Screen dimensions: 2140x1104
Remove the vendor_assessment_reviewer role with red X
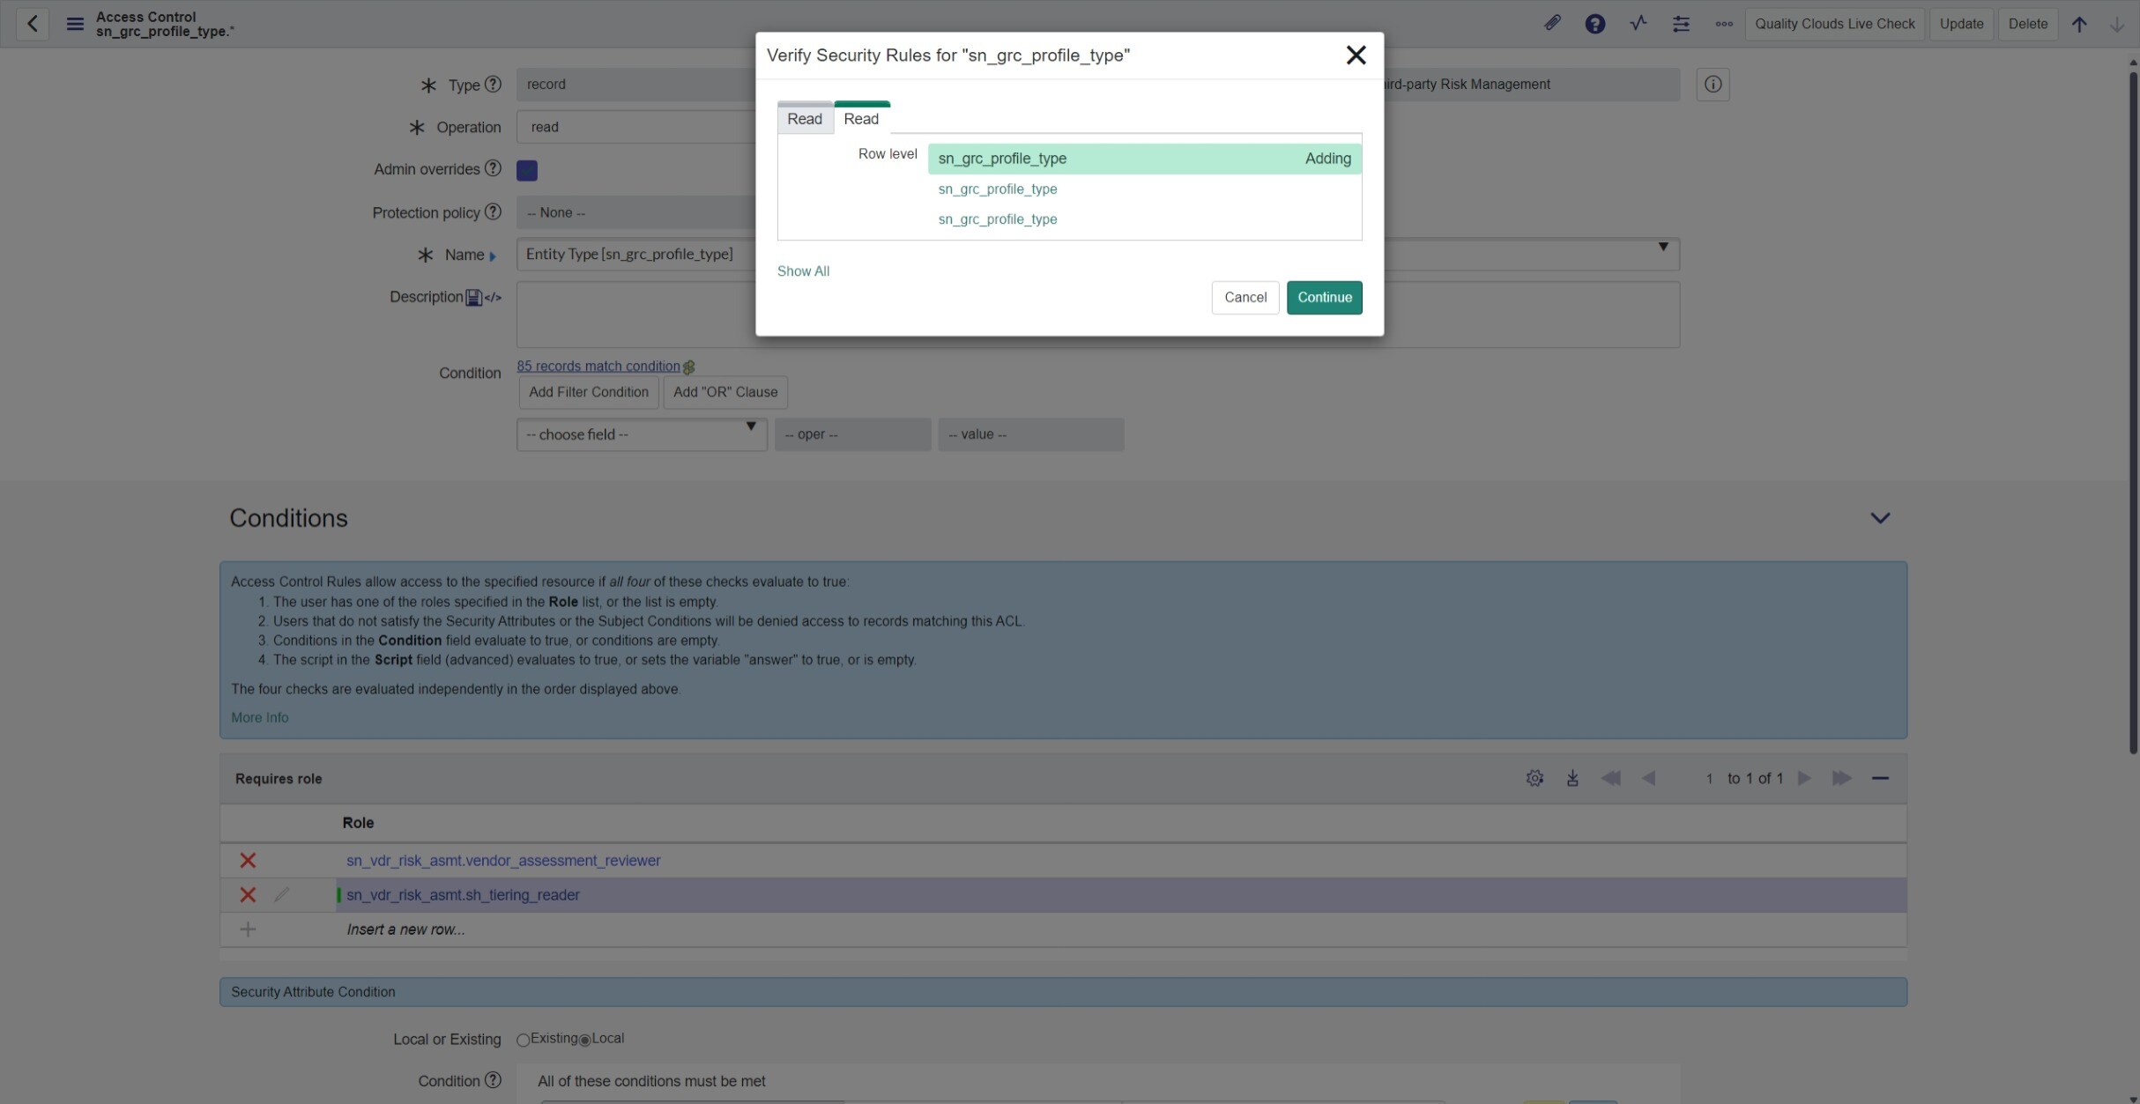(248, 861)
